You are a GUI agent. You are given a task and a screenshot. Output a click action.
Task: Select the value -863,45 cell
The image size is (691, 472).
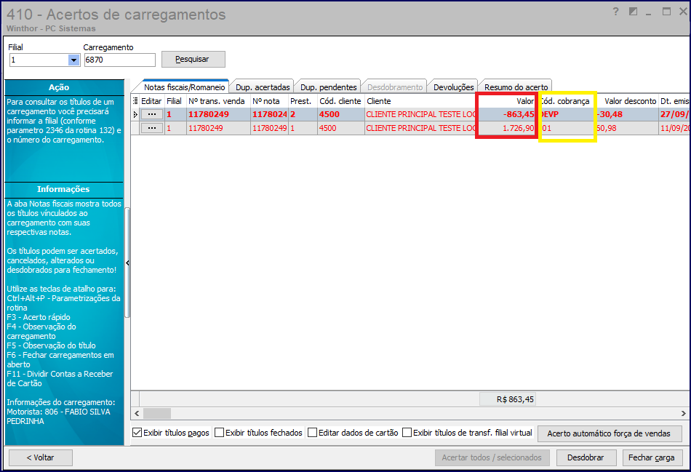507,114
